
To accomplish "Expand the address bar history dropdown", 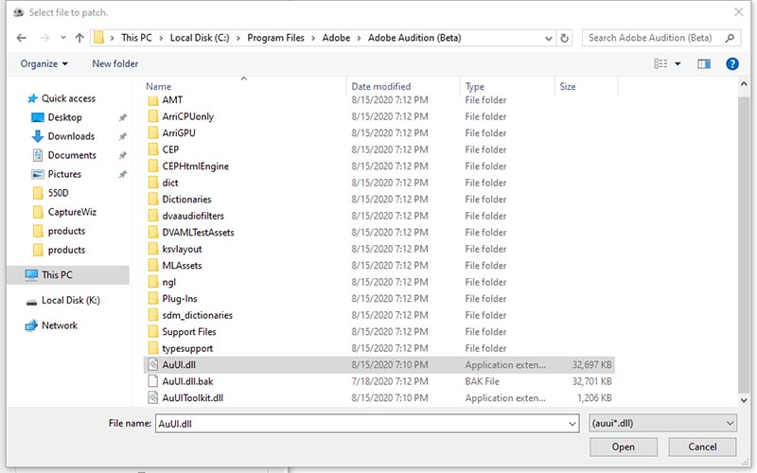I will pyautogui.click(x=549, y=38).
